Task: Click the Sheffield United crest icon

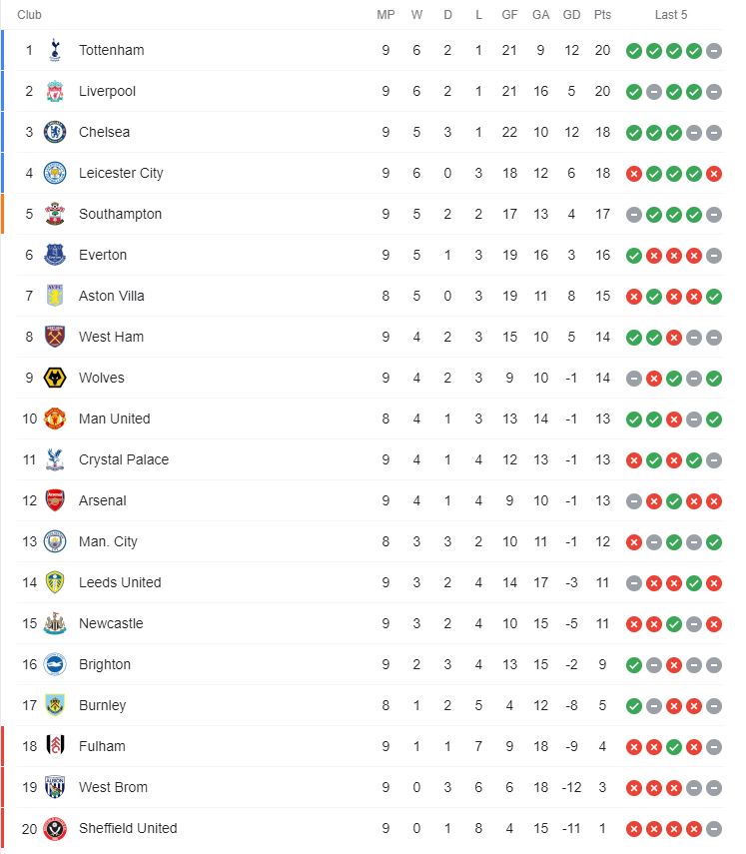Action: coord(55,828)
